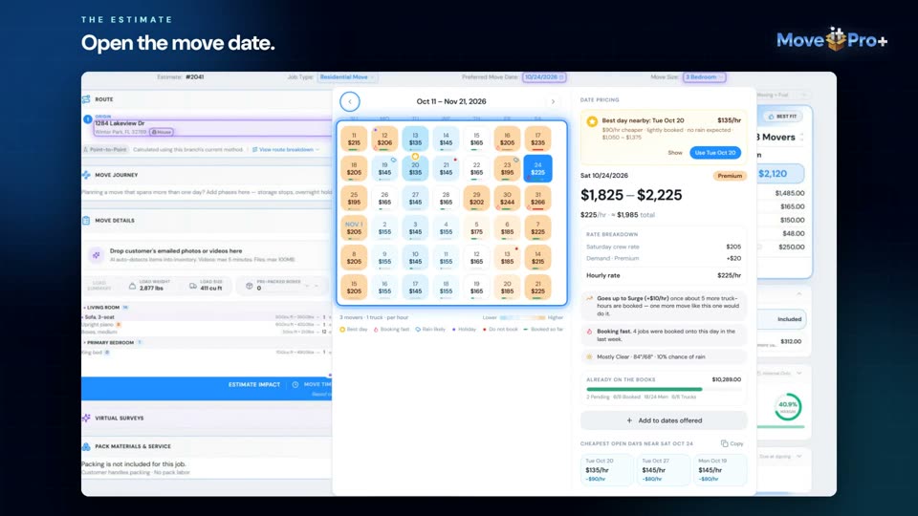Click the $2,120 price pill
The width and height of the screenshot is (918, 516).
tap(780, 174)
